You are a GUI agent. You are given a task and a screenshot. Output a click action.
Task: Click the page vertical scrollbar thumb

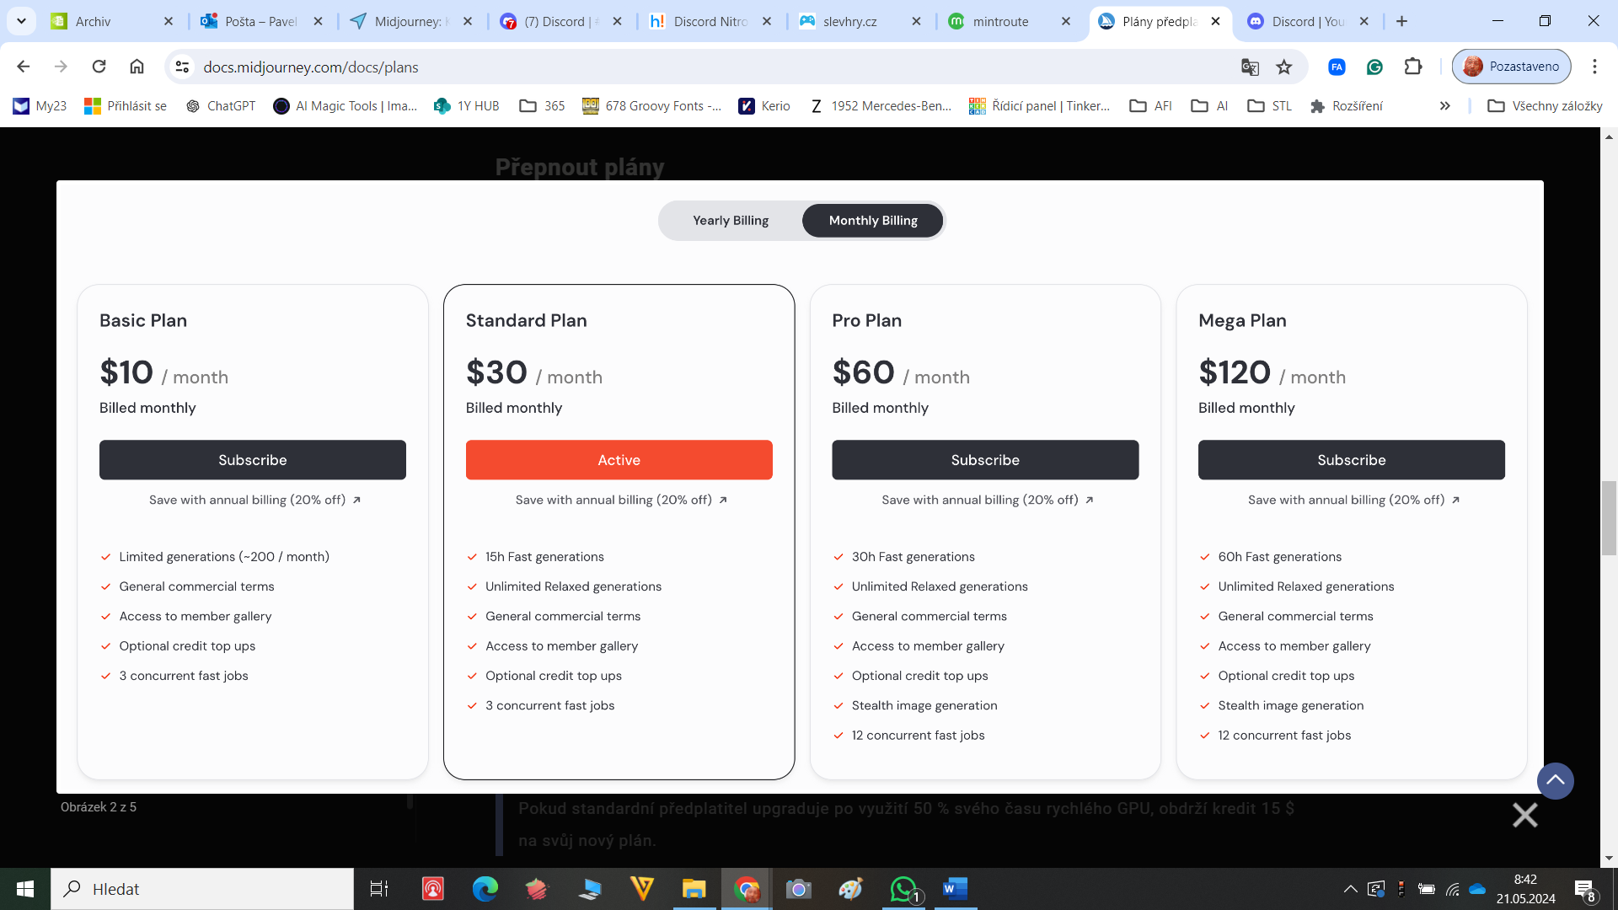(x=1609, y=517)
